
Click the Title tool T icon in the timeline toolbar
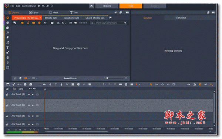tap(56, 84)
